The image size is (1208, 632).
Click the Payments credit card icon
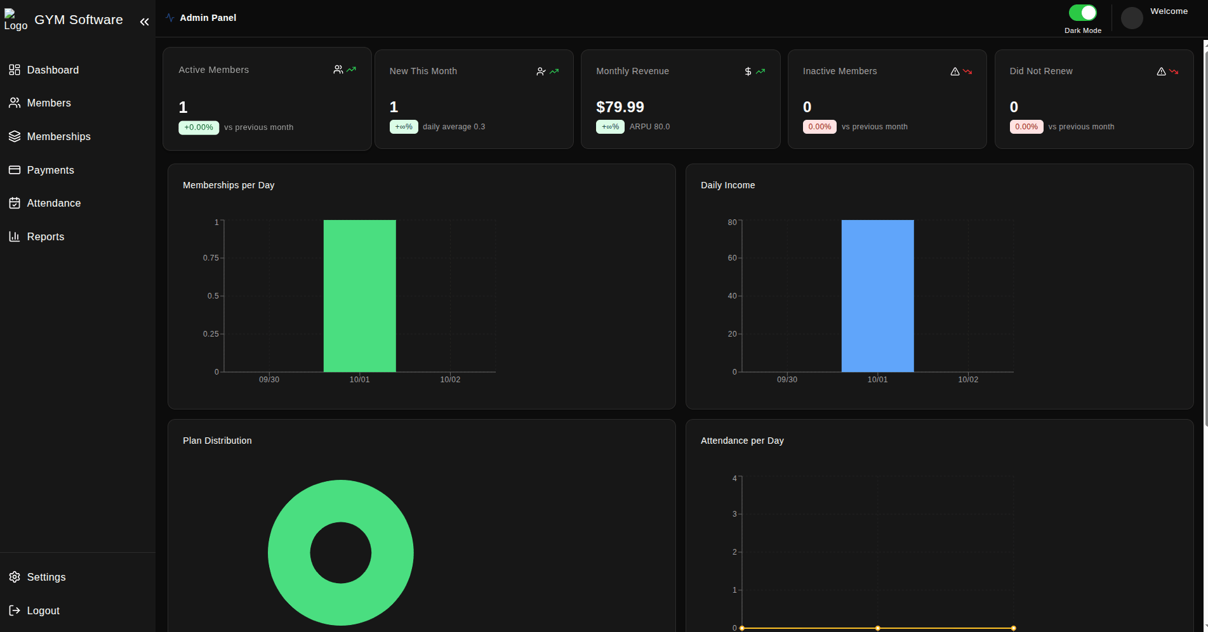[15, 170]
